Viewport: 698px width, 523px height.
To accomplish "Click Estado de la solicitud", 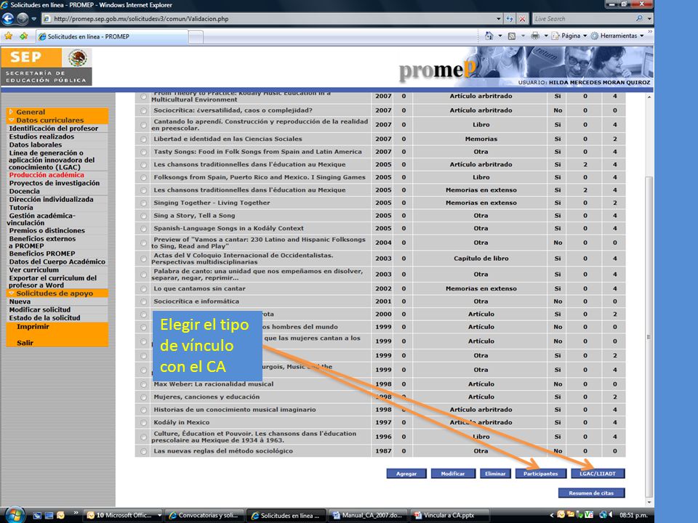I will 44,318.
